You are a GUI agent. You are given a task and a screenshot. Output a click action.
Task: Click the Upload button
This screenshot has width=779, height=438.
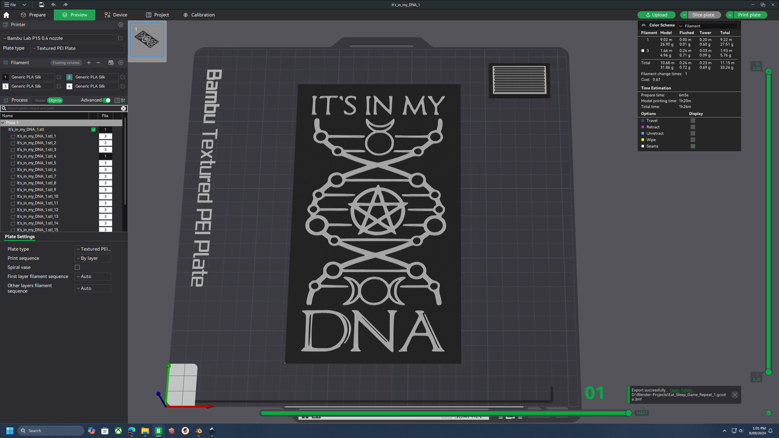(656, 15)
